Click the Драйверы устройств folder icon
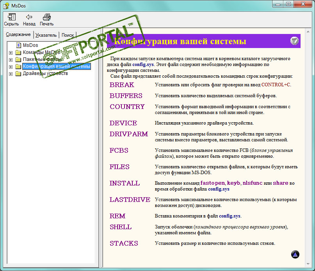Viewport: 315px width, 271px height. click(x=18, y=73)
